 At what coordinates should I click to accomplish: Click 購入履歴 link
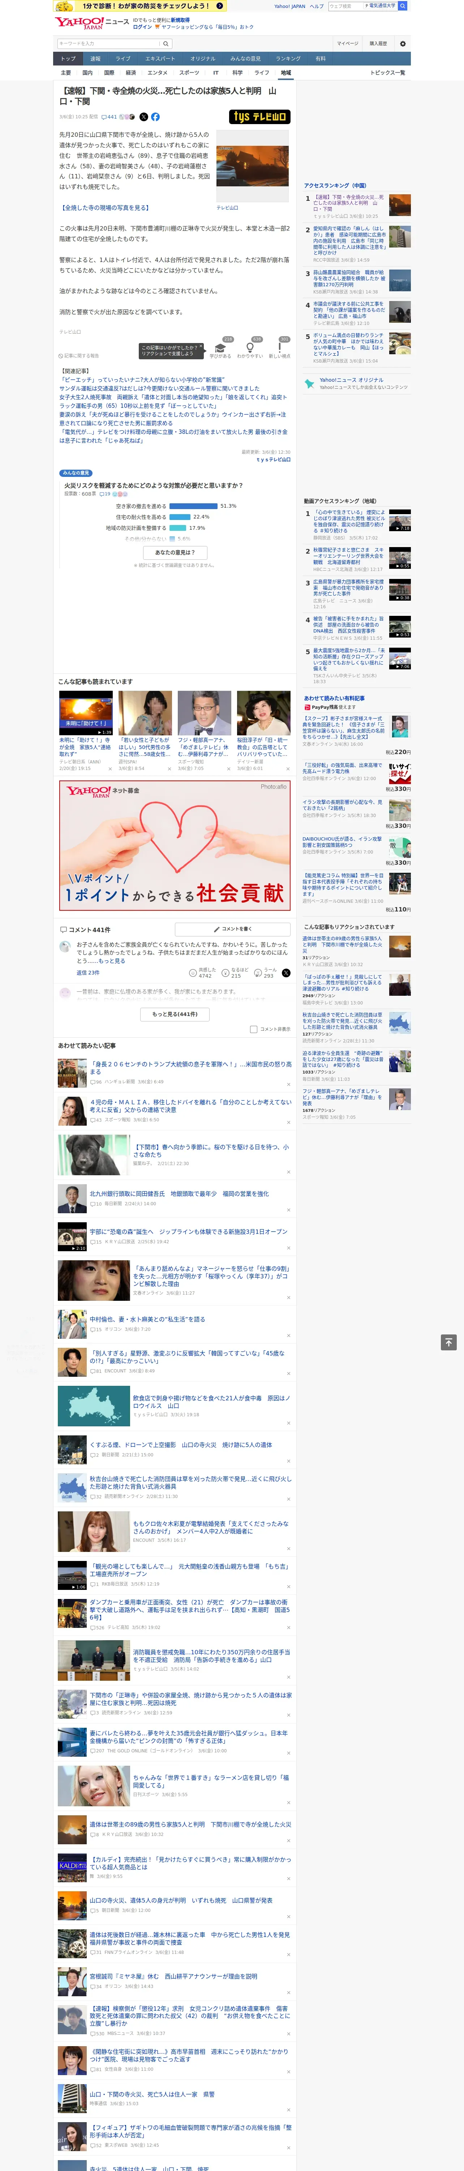click(x=378, y=44)
